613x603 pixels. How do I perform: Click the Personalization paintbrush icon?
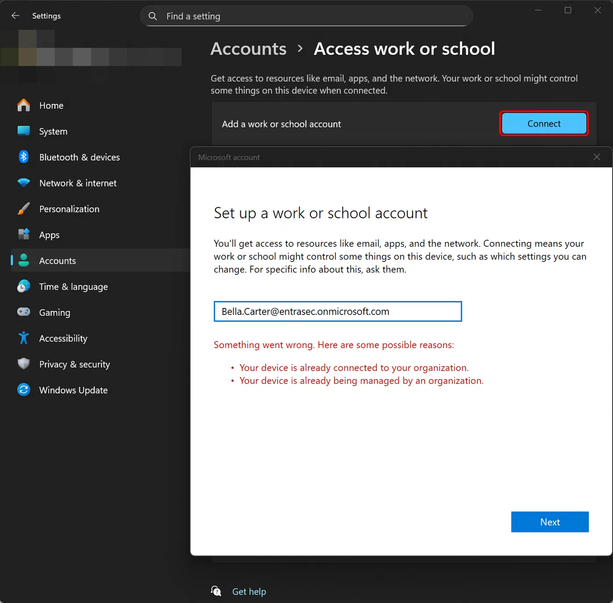click(24, 209)
